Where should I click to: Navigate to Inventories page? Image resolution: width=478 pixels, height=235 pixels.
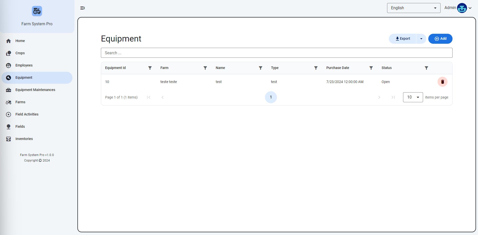(x=24, y=139)
